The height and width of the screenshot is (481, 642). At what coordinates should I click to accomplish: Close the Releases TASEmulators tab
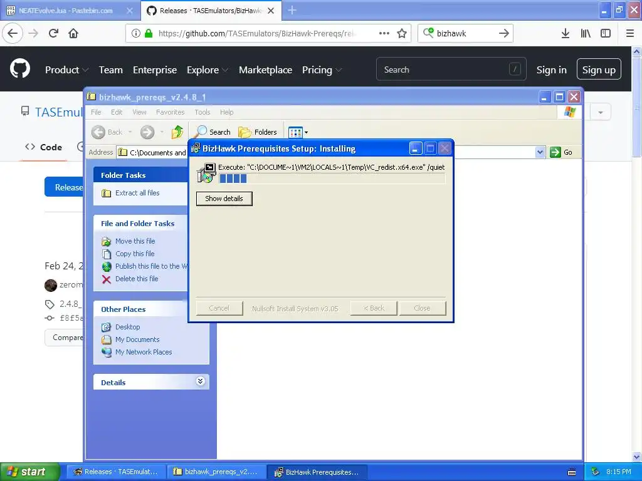click(271, 11)
